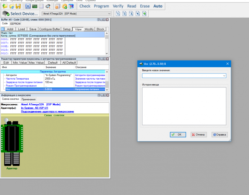The image size is (249, 195).
Task: Click the new value input field
Action: point(183,76)
